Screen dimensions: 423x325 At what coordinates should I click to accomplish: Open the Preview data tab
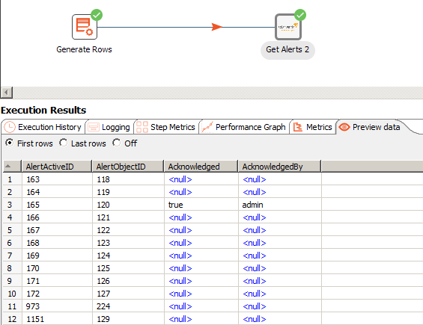[370, 127]
